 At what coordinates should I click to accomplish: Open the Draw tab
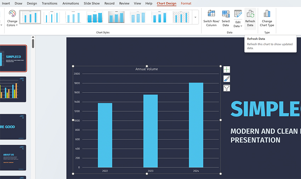(x=18, y=3)
